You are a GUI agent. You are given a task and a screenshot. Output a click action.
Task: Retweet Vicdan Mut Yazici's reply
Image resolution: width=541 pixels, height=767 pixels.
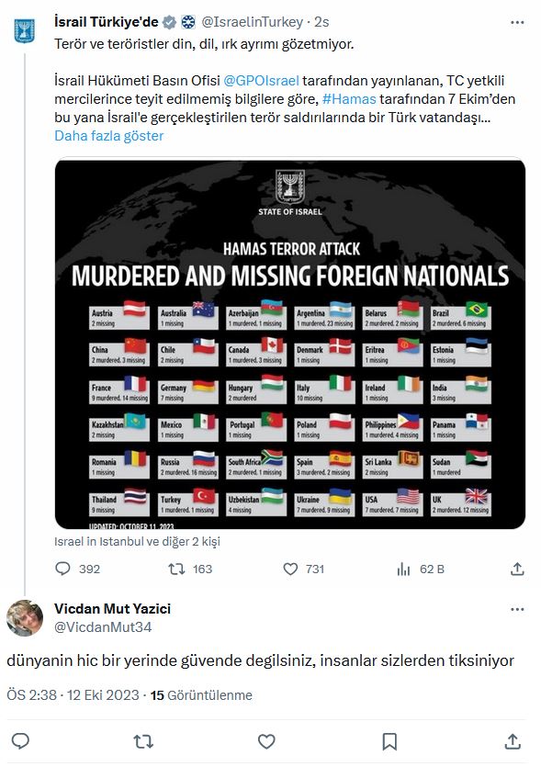pos(143,741)
